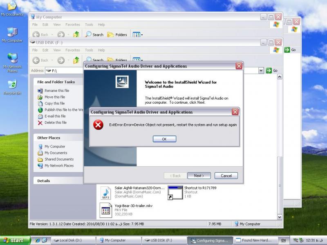Click the EN language indicator on taskbar
327x245 pixels.
(x=283, y=240)
